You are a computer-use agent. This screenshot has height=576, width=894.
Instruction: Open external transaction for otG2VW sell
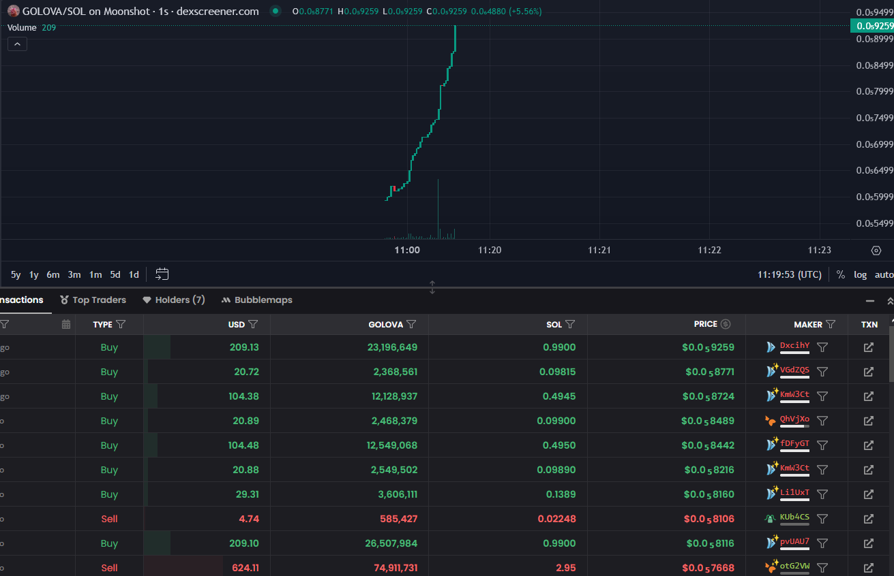click(x=868, y=568)
